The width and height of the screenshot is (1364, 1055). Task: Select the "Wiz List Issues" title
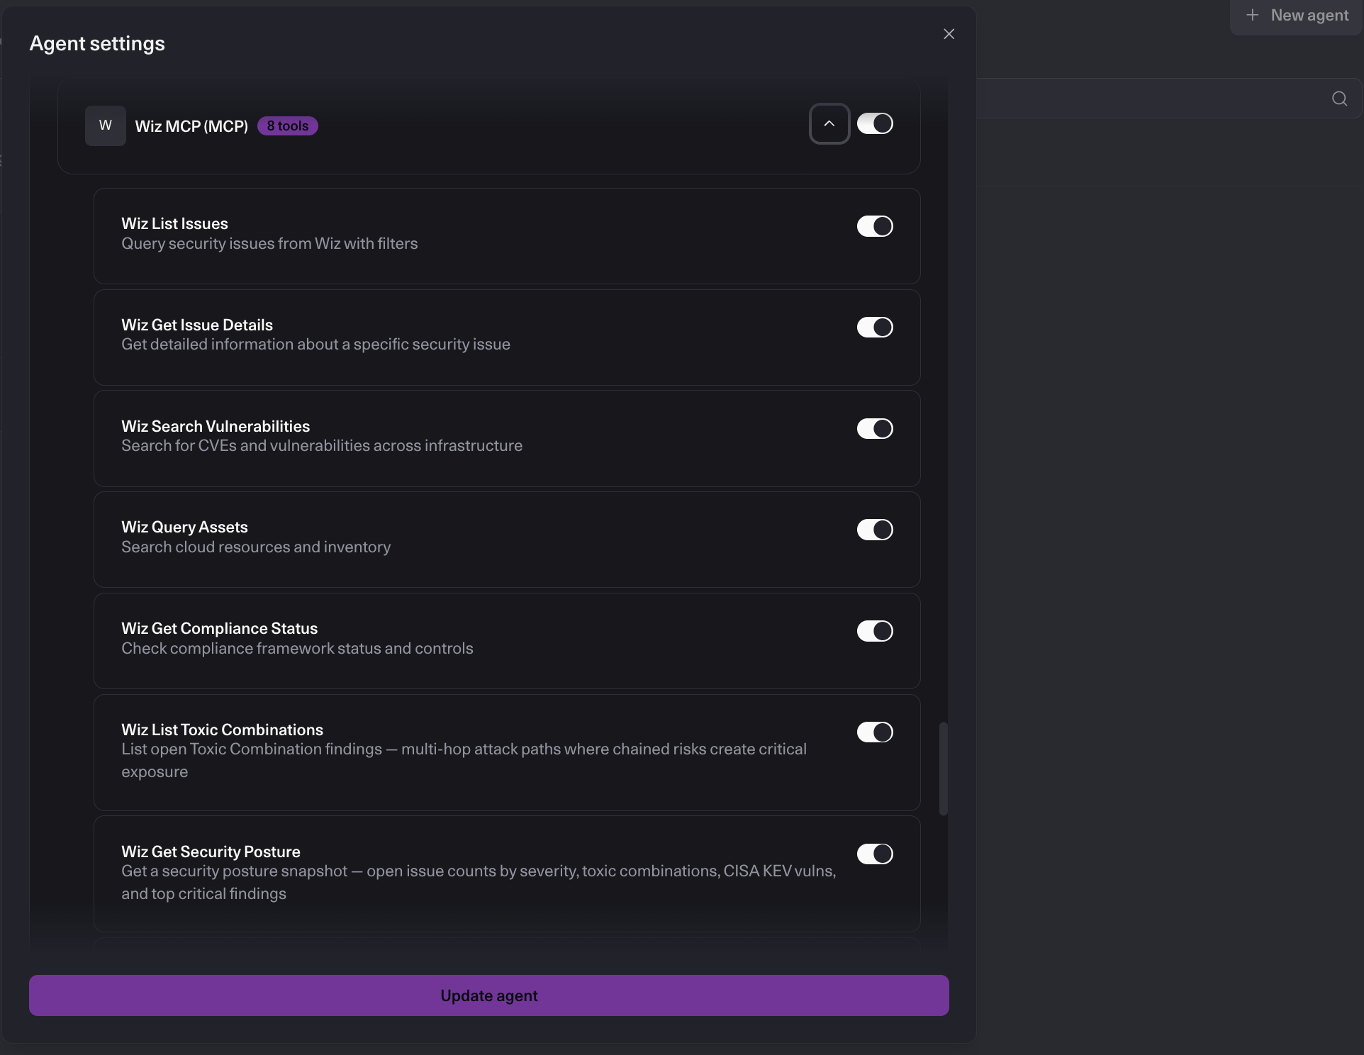click(x=174, y=223)
